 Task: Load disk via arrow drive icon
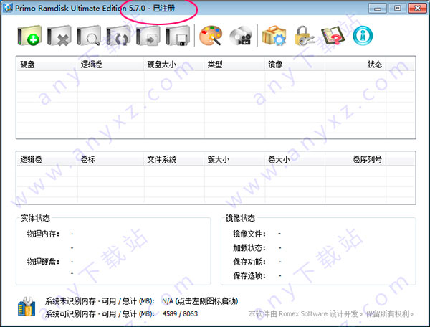[x=148, y=36]
